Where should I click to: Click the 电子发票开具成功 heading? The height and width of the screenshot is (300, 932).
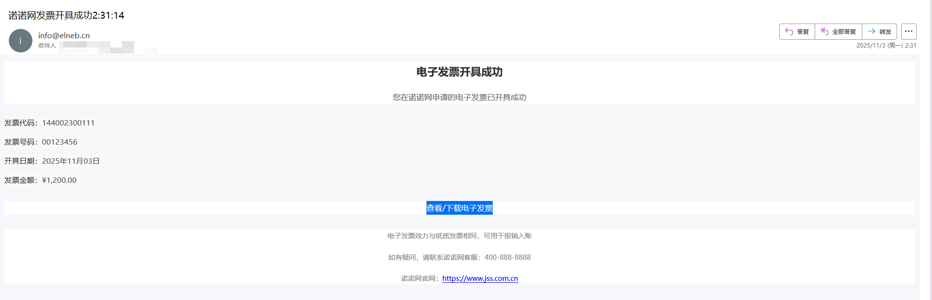pyautogui.click(x=459, y=72)
